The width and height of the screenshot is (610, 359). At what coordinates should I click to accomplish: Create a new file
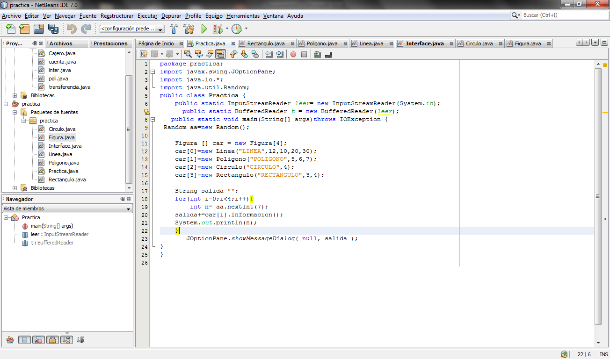click(x=10, y=29)
